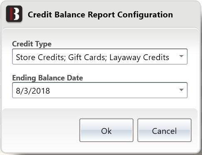The width and height of the screenshot is (202, 155).
Task: Click the Credit Balance Report Configuration title
Action: click(x=100, y=15)
